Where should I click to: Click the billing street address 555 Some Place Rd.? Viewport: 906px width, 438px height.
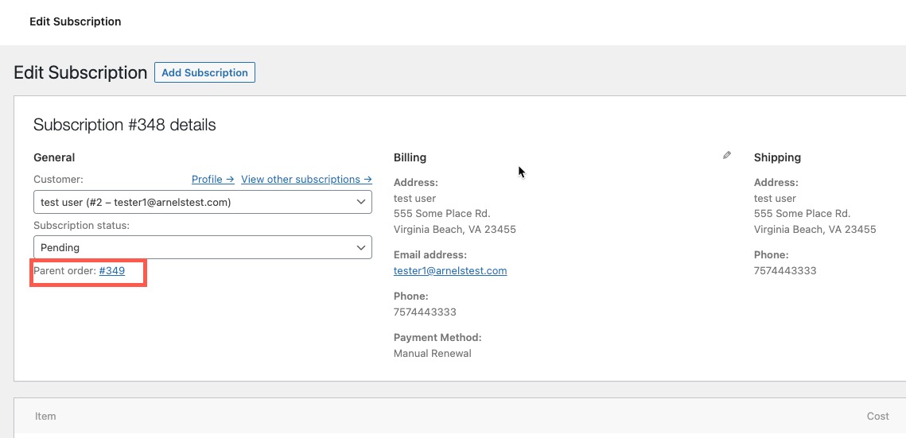click(441, 214)
